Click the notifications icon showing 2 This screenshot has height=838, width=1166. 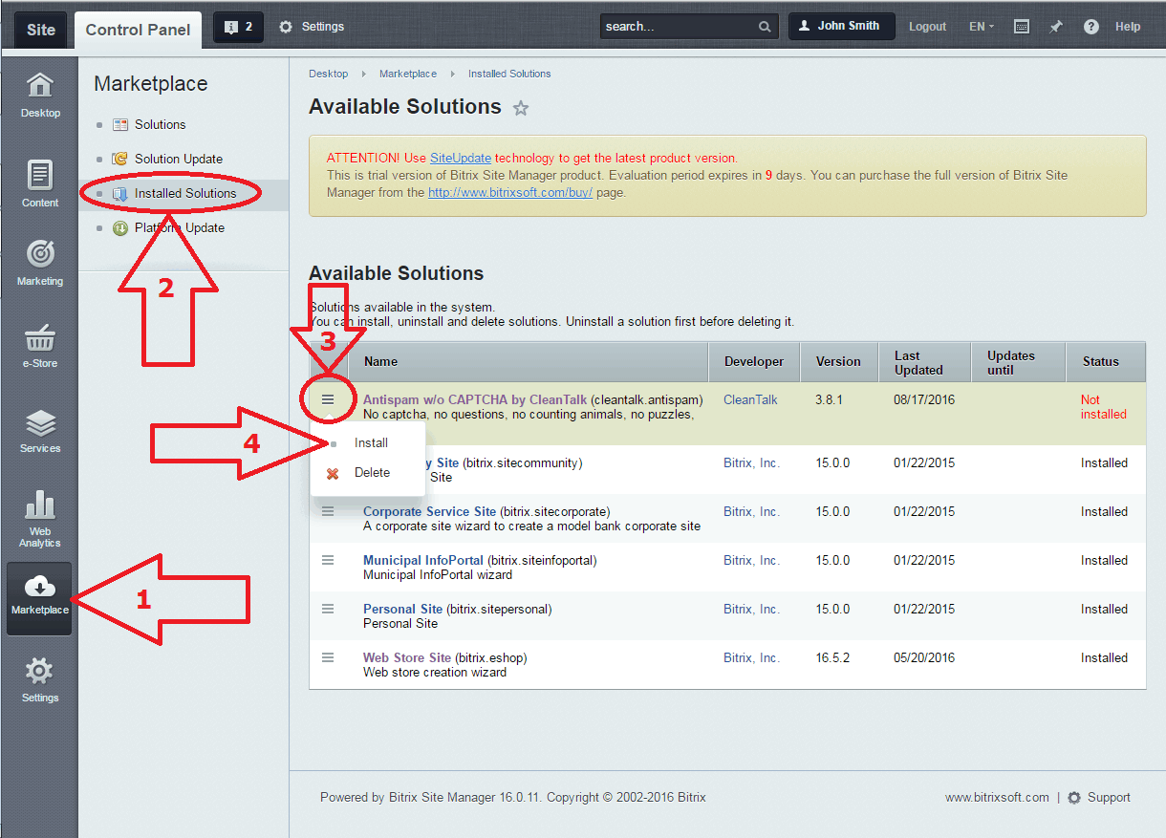pyautogui.click(x=238, y=27)
